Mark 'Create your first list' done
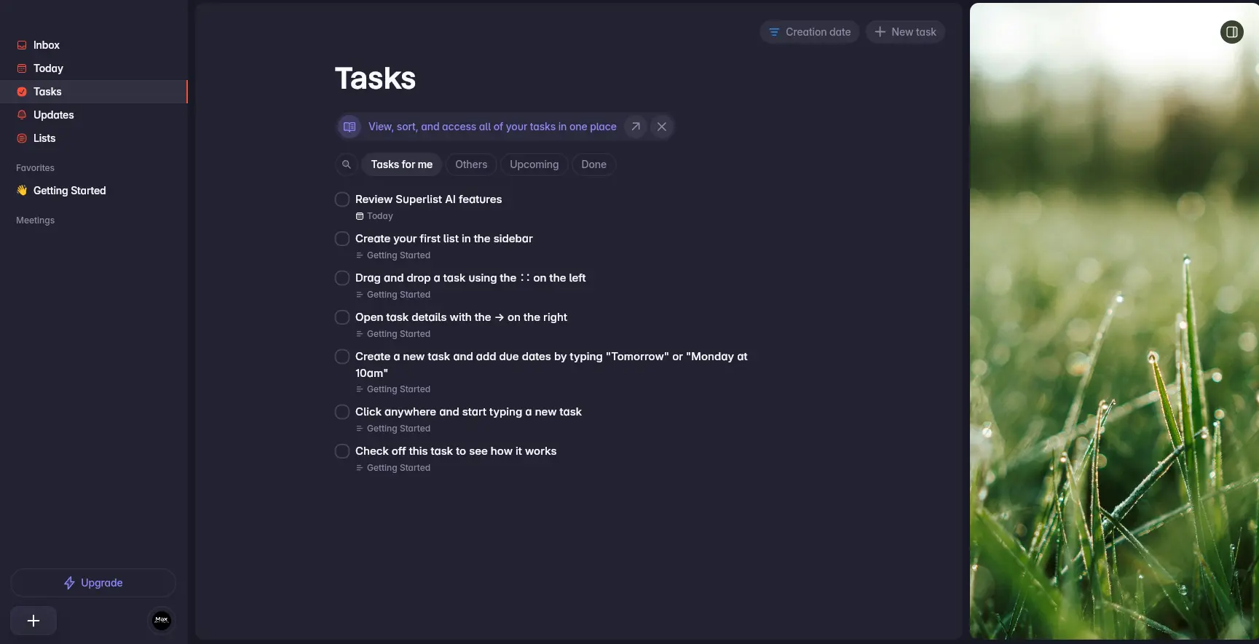 [342, 239]
